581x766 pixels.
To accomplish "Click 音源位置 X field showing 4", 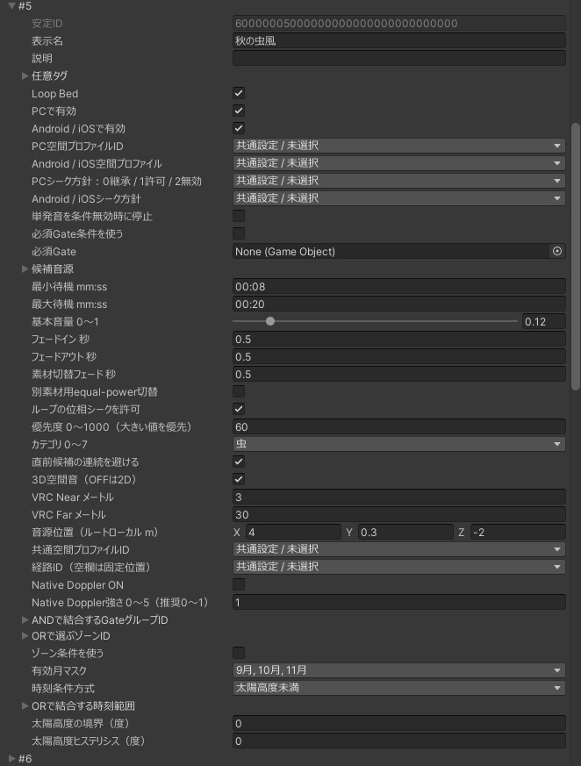I will (293, 532).
